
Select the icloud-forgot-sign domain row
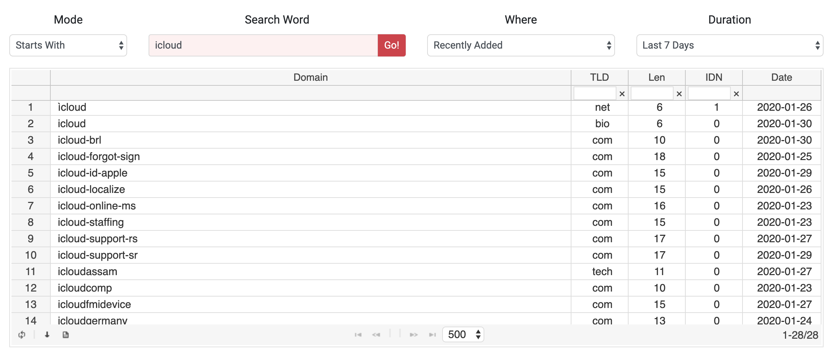(99, 156)
